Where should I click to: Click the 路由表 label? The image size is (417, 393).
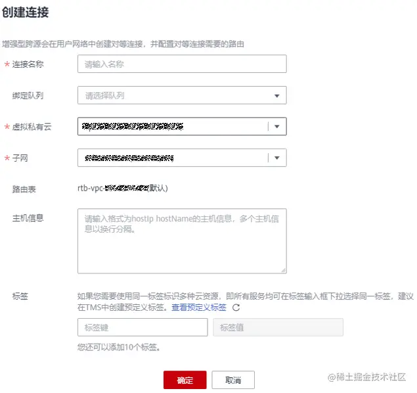(x=24, y=189)
